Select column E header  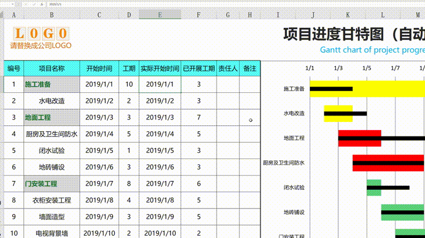click(160, 15)
